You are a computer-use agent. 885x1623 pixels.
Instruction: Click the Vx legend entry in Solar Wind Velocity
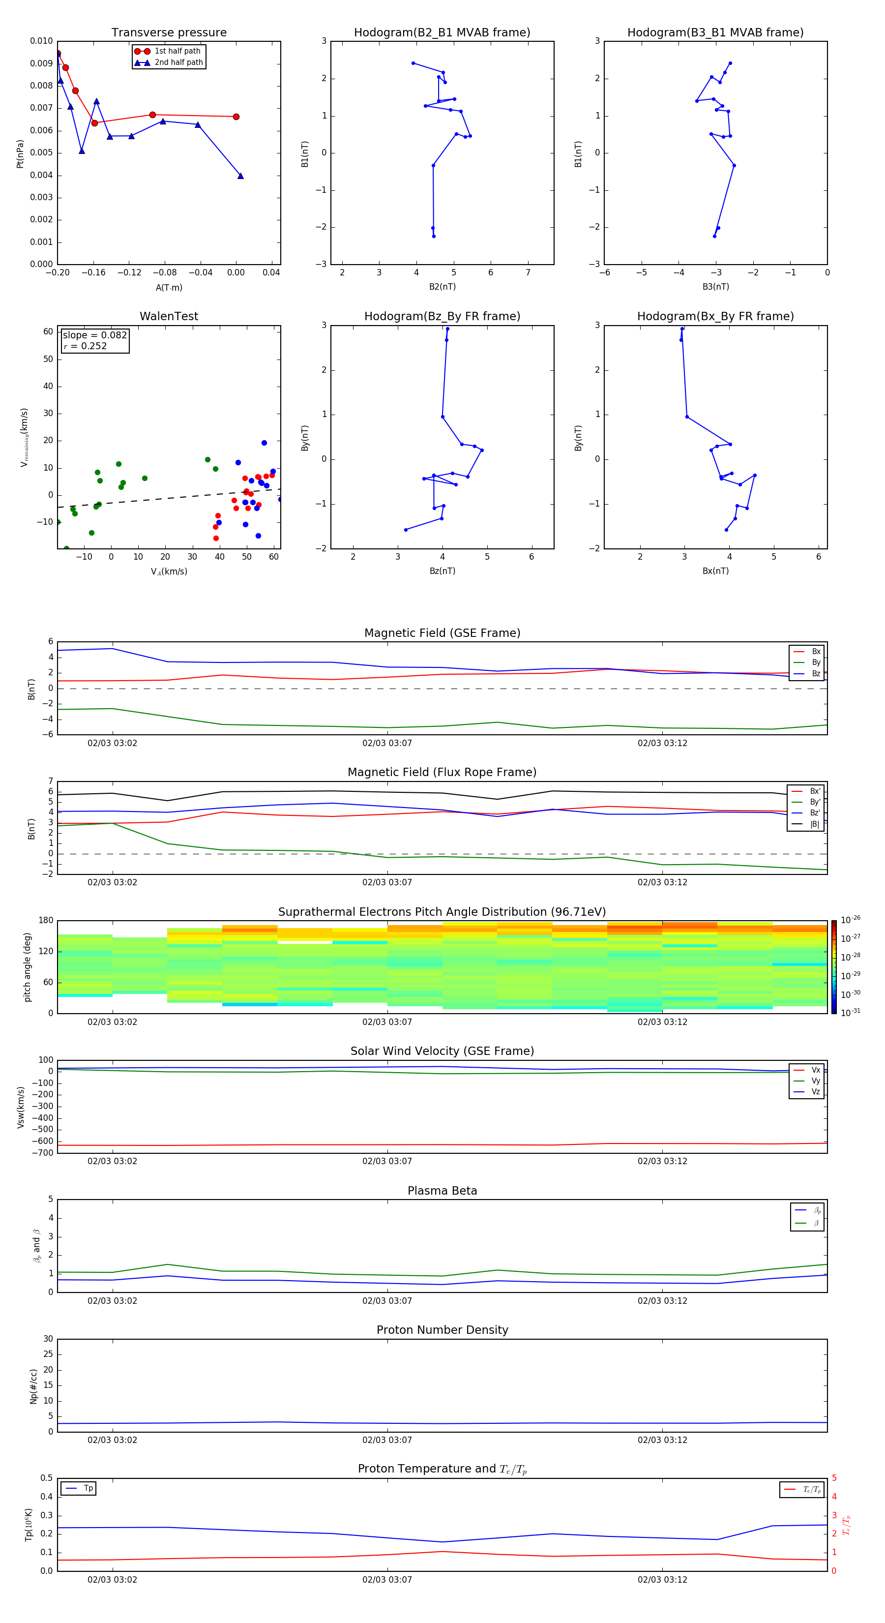pyautogui.click(x=807, y=1070)
